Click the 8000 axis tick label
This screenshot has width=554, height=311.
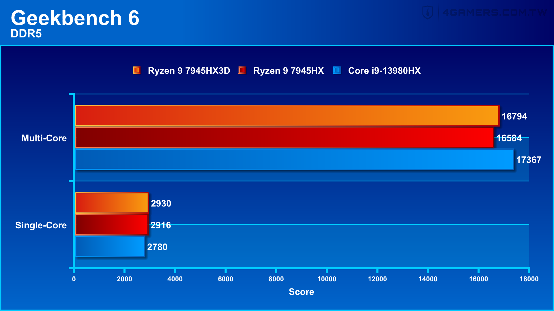[276, 279]
